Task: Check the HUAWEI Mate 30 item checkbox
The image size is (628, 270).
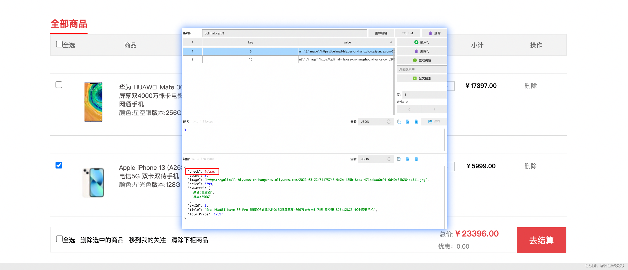Action: (x=59, y=85)
